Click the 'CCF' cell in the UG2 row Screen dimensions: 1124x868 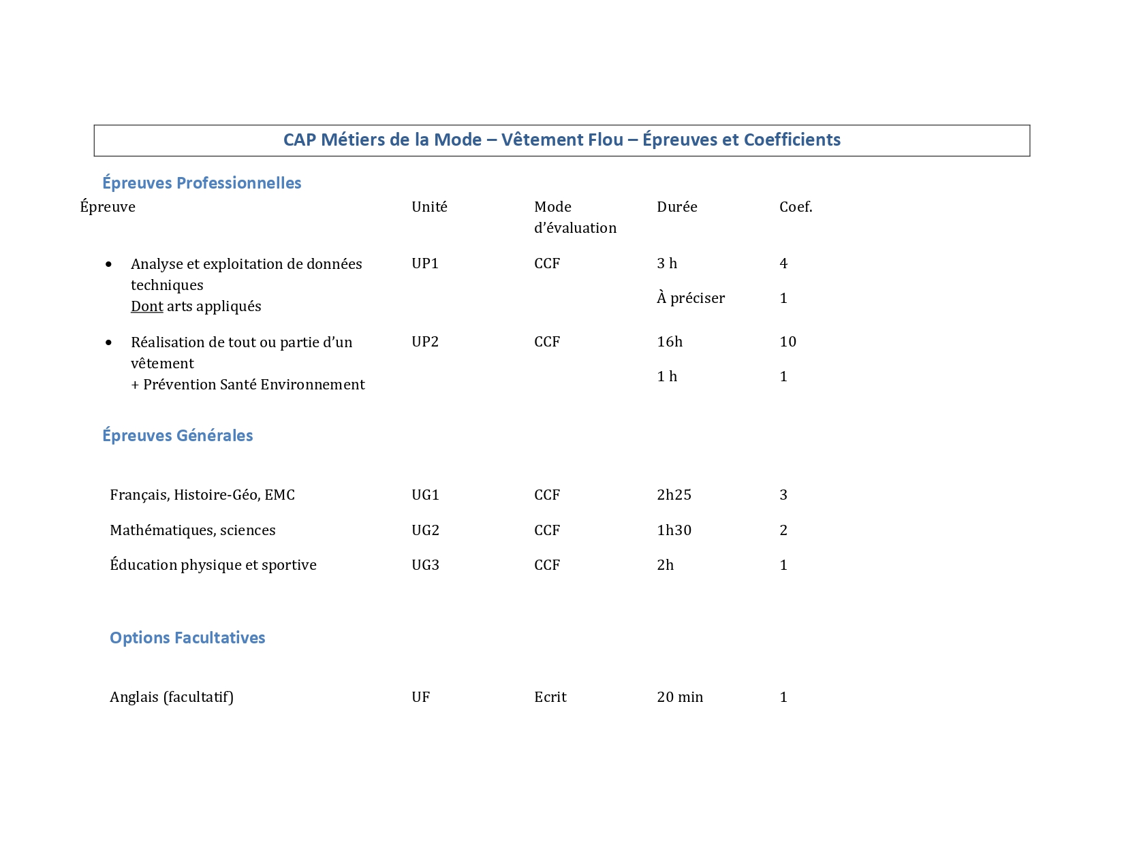click(x=547, y=530)
